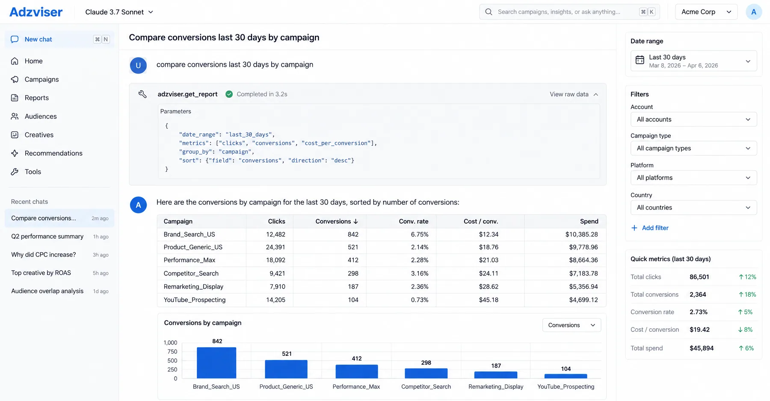Open the All platforms dropdown
Image resolution: width=770 pixels, height=401 pixels.
tap(693, 178)
